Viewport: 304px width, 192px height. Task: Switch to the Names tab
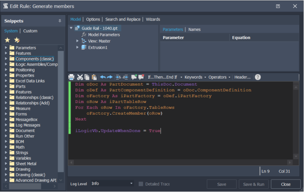click(x=195, y=29)
